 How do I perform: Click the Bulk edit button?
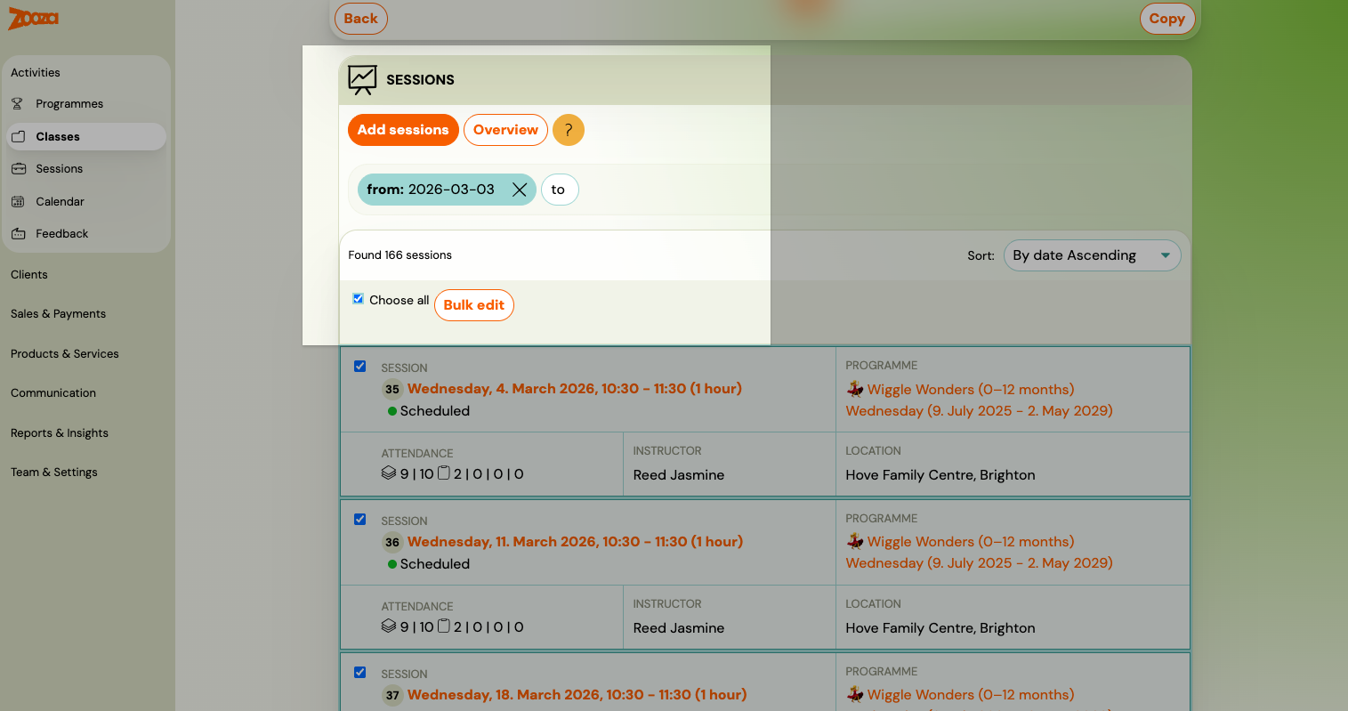point(474,305)
